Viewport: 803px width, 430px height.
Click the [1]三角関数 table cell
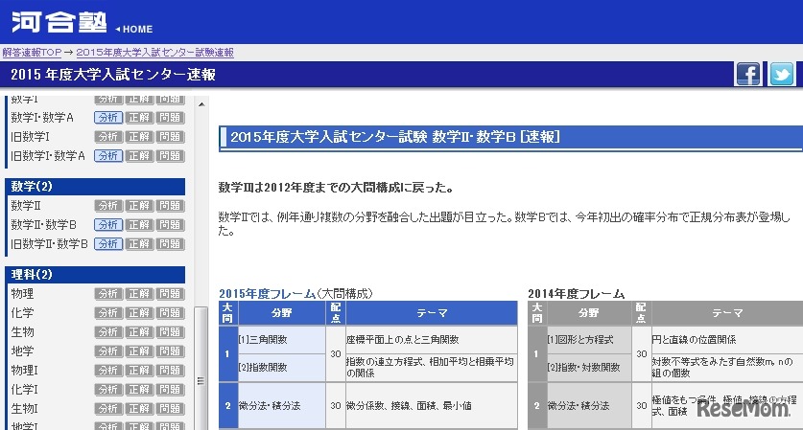282,340
